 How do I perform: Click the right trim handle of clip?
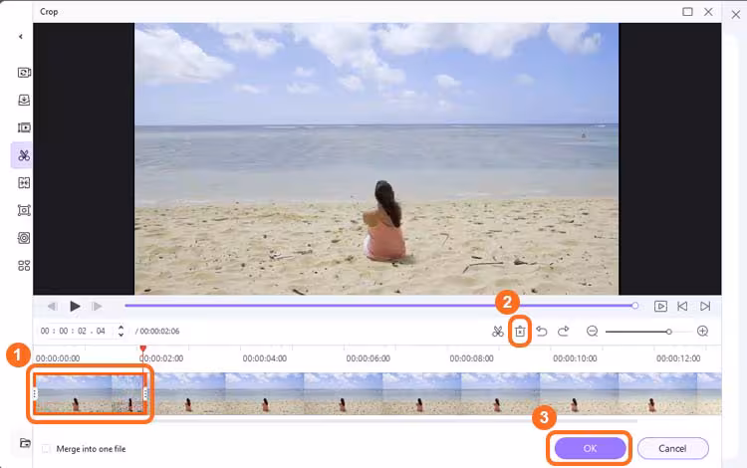(145, 393)
